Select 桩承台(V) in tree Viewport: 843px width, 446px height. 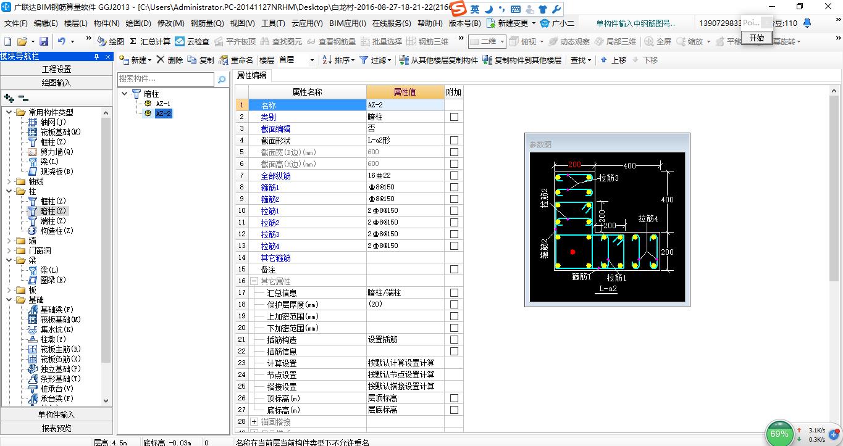[x=51, y=389]
